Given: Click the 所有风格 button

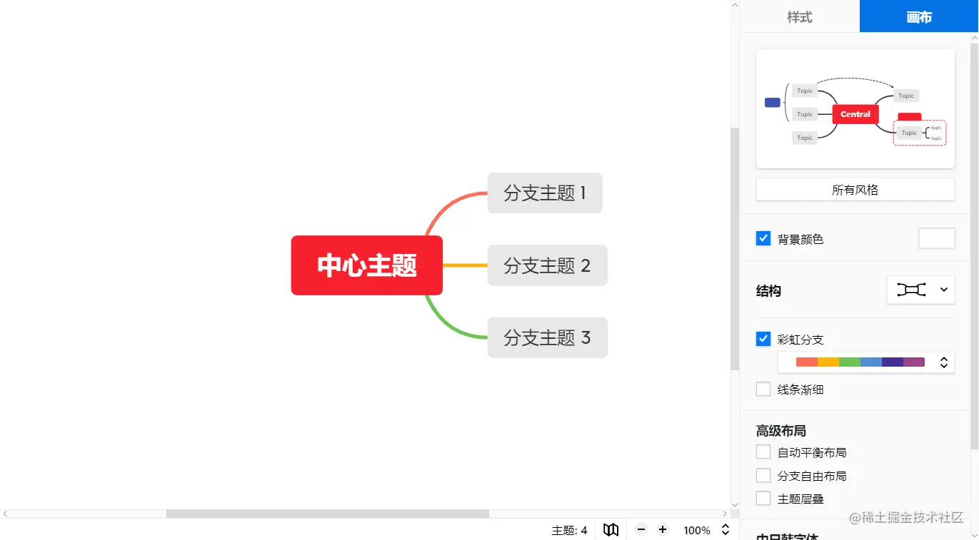Looking at the screenshot, I should pyautogui.click(x=855, y=190).
